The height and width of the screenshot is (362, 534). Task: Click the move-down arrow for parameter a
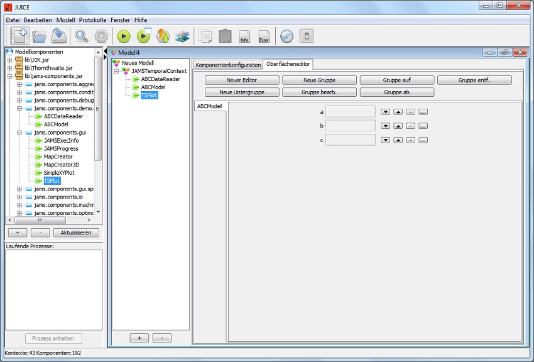click(x=386, y=112)
